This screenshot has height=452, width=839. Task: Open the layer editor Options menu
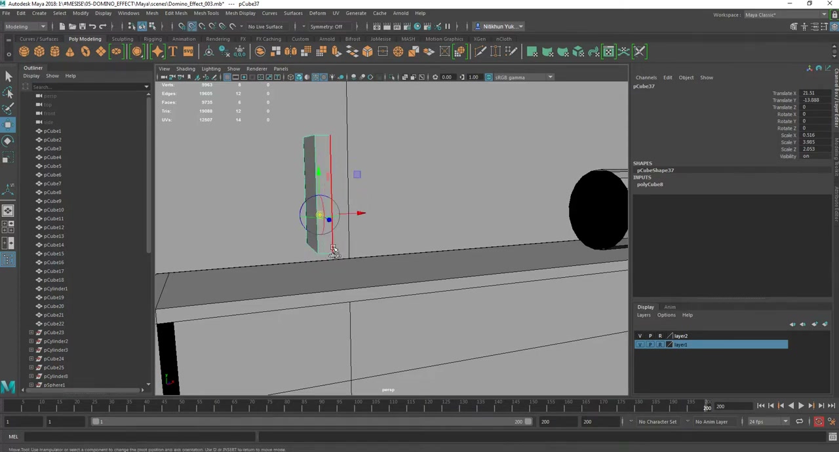click(666, 315)
